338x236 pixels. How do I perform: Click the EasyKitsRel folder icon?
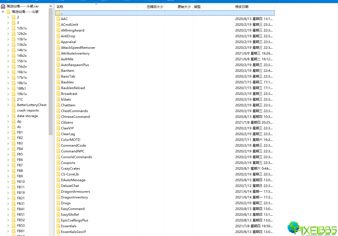click(x=58, y=214)
